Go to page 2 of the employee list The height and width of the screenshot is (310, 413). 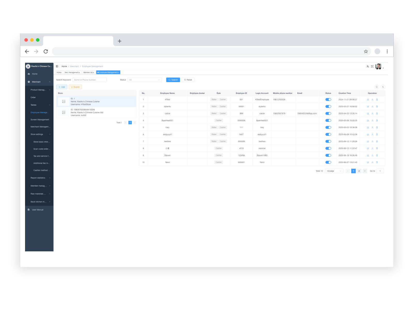(x=359, y=171)
